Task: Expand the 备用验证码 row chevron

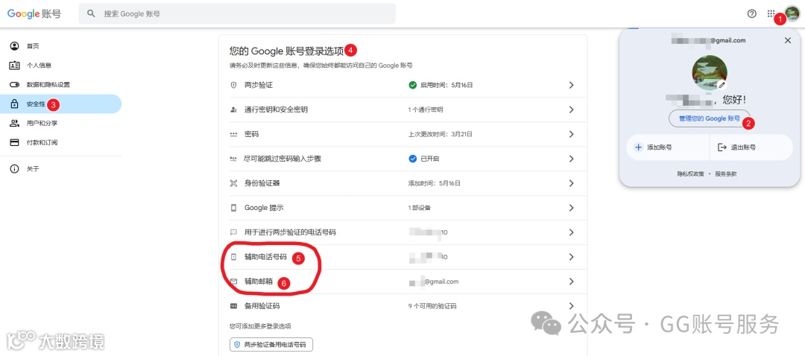Action: pyautogui.click(x=571, y=306)
